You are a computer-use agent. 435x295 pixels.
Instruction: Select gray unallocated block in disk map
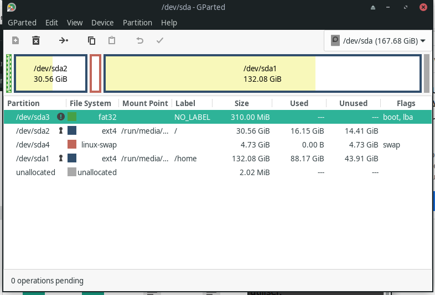427,73
